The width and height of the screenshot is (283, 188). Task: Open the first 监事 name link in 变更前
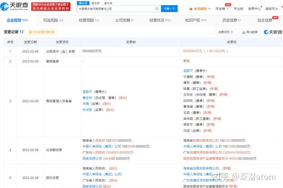click(86, 104)
